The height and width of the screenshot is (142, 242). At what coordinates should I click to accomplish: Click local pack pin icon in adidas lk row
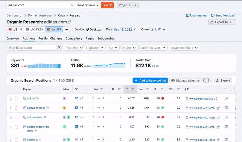77,140
